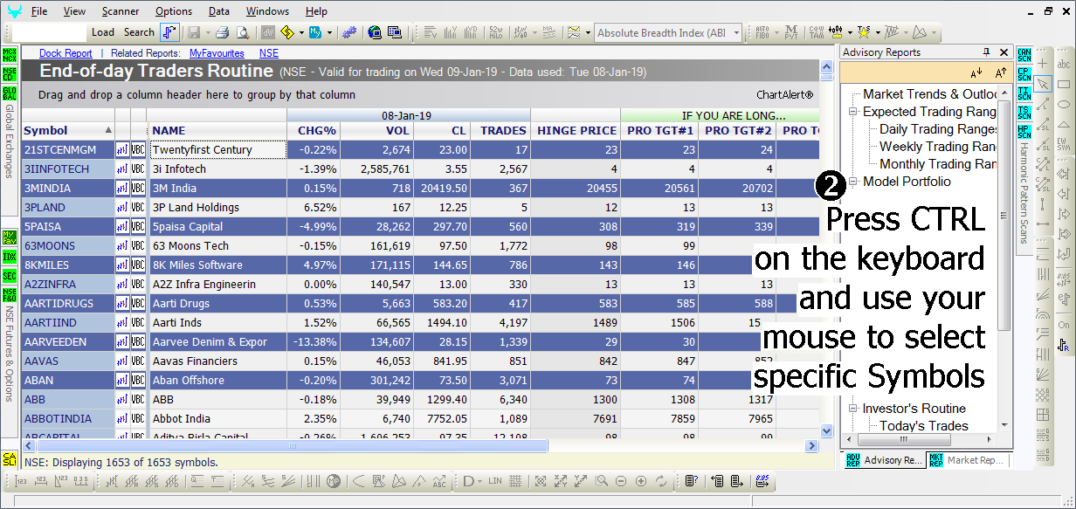Click the ADV REP tab icon
Image resolution: width=1076 pixels, height=509 pixels.
coord(852,460)
